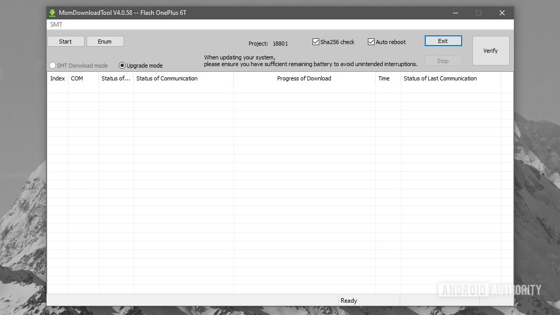The image size is (560, 315).
Task: Click the Exit button
Action: pyautogui.click(x=443, y=41)
